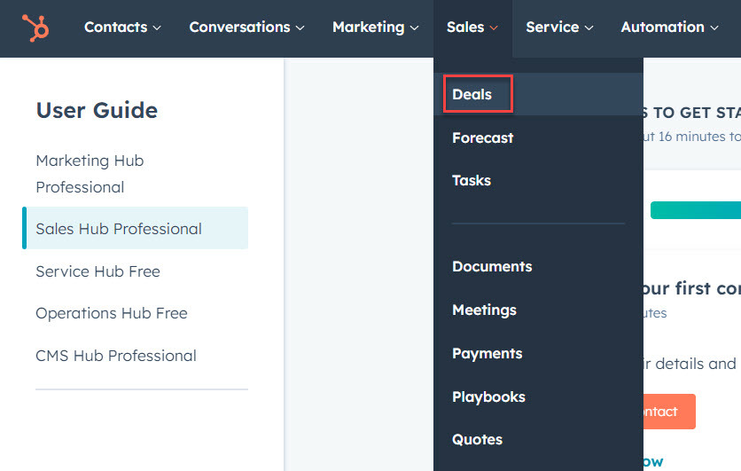Expand the Automation menu
The width and height of the screenshot is (741, 471).
point(669,27)
